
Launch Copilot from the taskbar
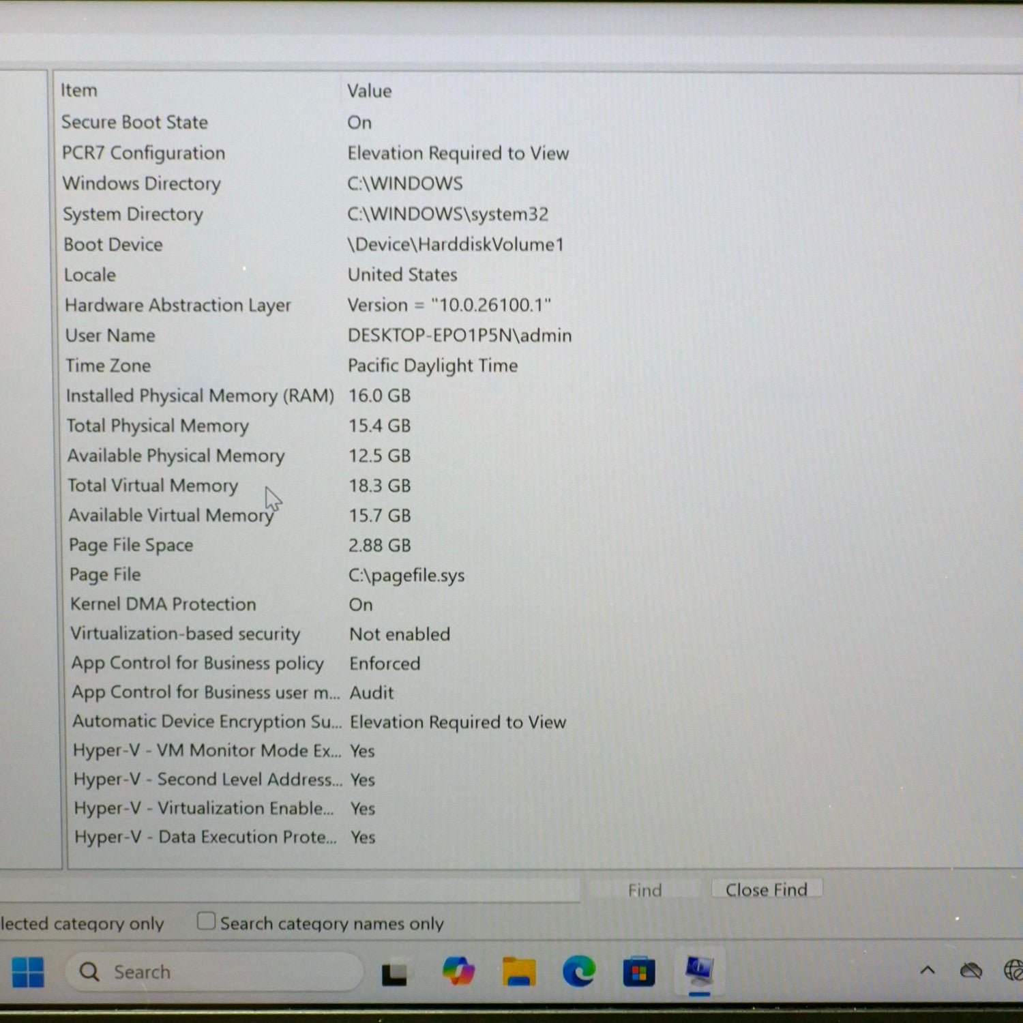[x=458, y=971]
